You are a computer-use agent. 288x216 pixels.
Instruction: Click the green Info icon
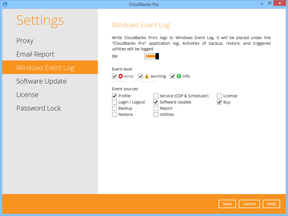coord(179,76)
